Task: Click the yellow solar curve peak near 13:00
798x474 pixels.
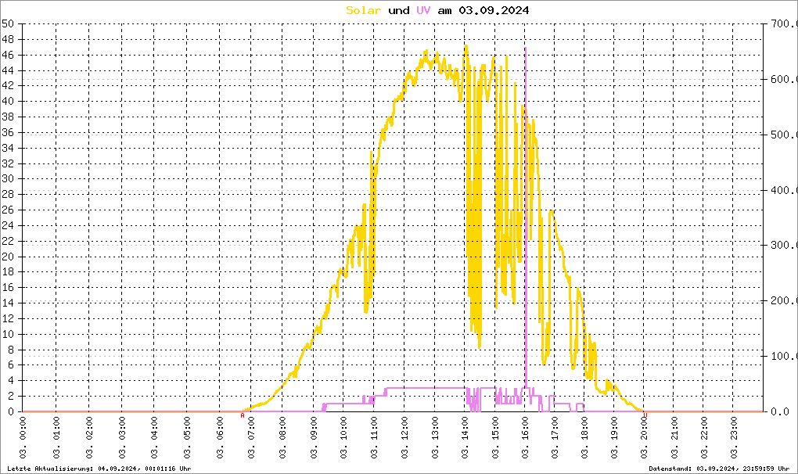Action: [426, 53]
